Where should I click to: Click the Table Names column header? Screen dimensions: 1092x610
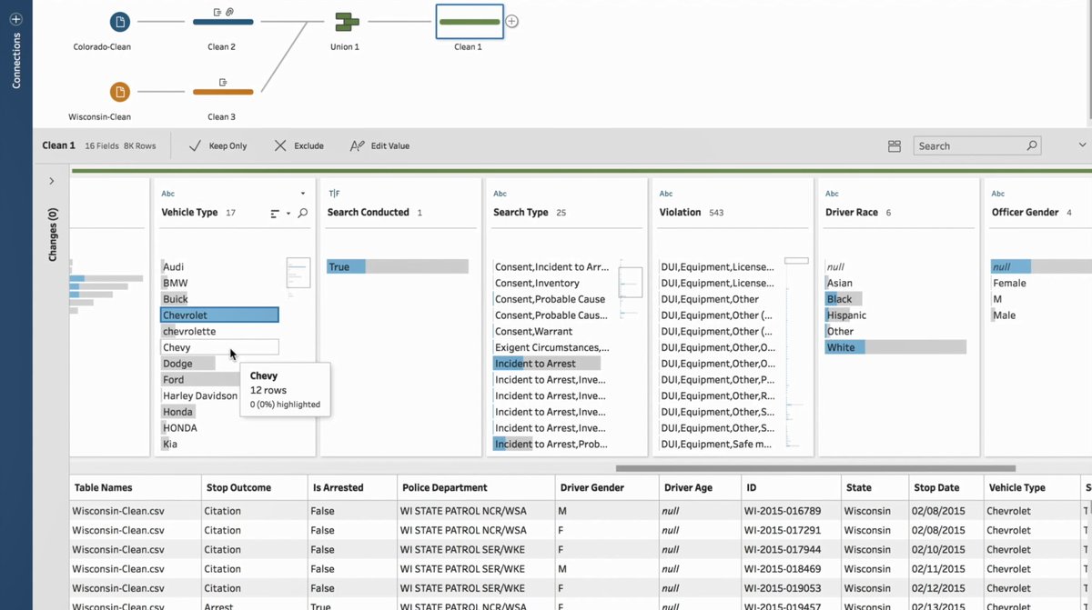coord(135,487)
